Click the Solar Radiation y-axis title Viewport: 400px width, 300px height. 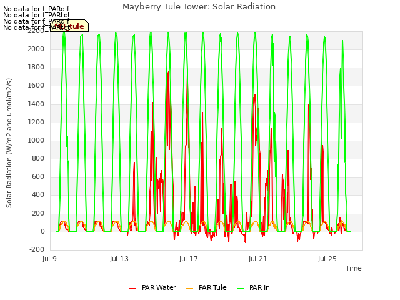point(9,143)
